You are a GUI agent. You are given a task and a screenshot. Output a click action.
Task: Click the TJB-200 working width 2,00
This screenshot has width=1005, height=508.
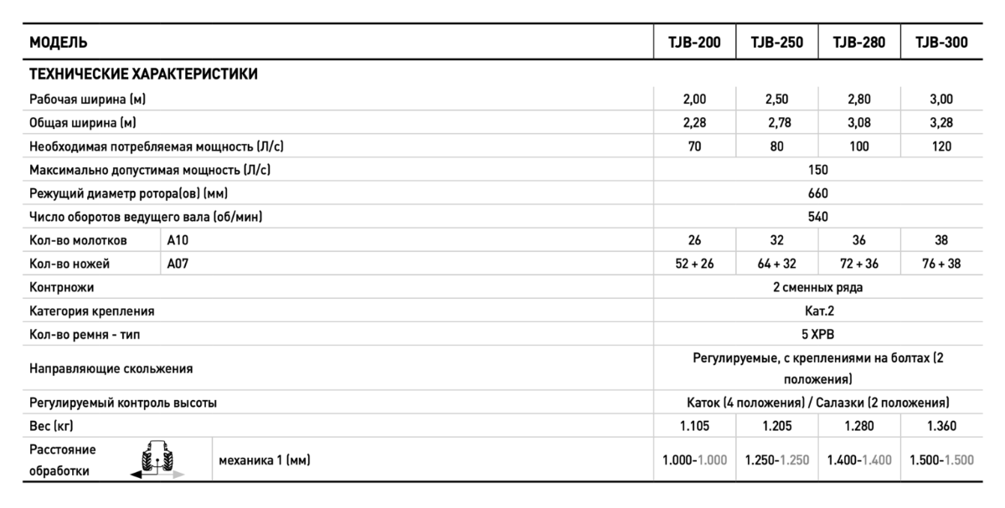pos(694,99)
